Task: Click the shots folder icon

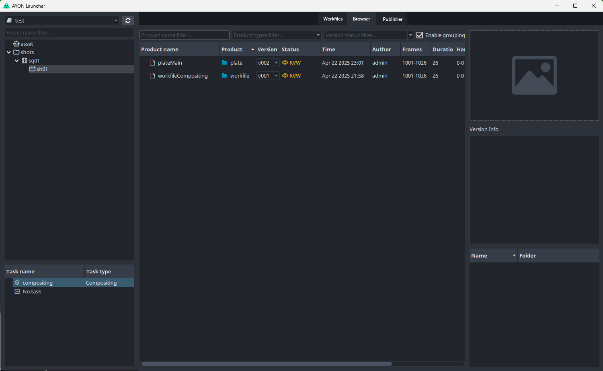Action: (x=16, y=52)
